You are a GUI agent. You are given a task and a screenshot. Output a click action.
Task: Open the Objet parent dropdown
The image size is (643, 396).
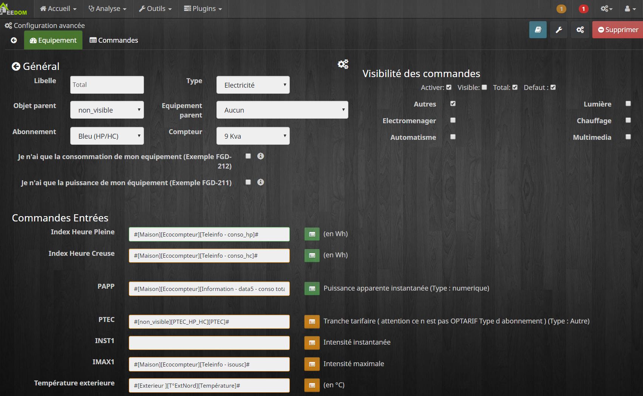(x=107, y=110)
